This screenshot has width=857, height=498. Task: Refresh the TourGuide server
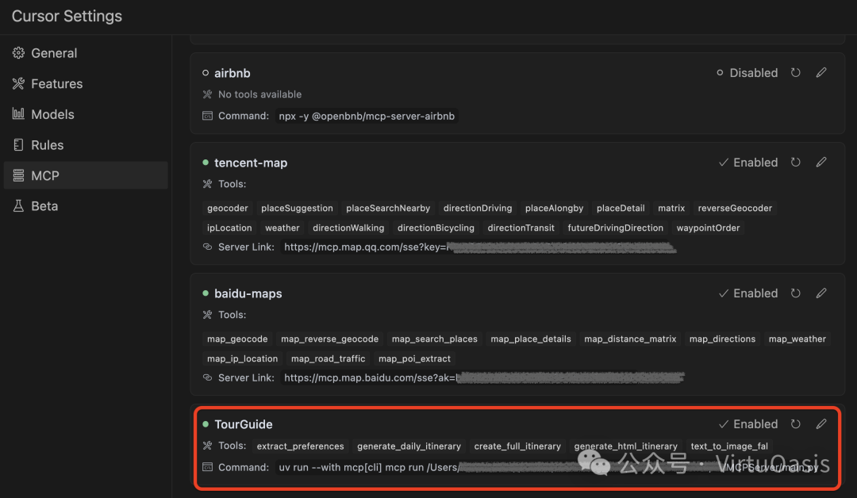[x=796, y=424]
